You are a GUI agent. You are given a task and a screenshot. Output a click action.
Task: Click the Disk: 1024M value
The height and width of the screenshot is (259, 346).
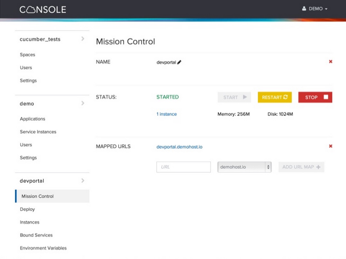[x=280, y=114]
